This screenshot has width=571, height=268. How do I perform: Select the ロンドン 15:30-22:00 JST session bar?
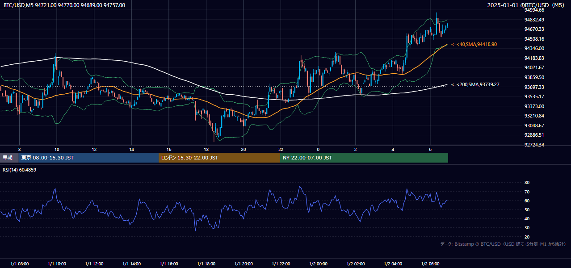point(219,158)
